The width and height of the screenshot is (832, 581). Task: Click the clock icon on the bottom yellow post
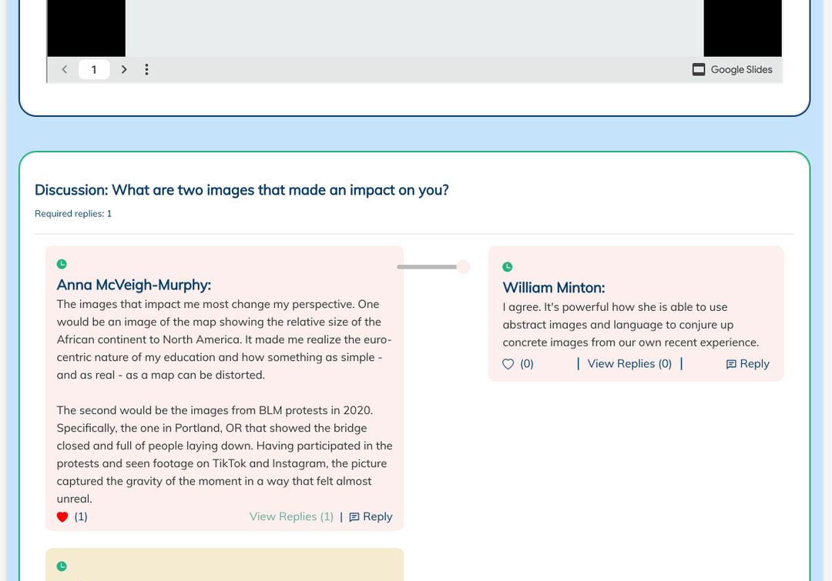tap(61, 566)
